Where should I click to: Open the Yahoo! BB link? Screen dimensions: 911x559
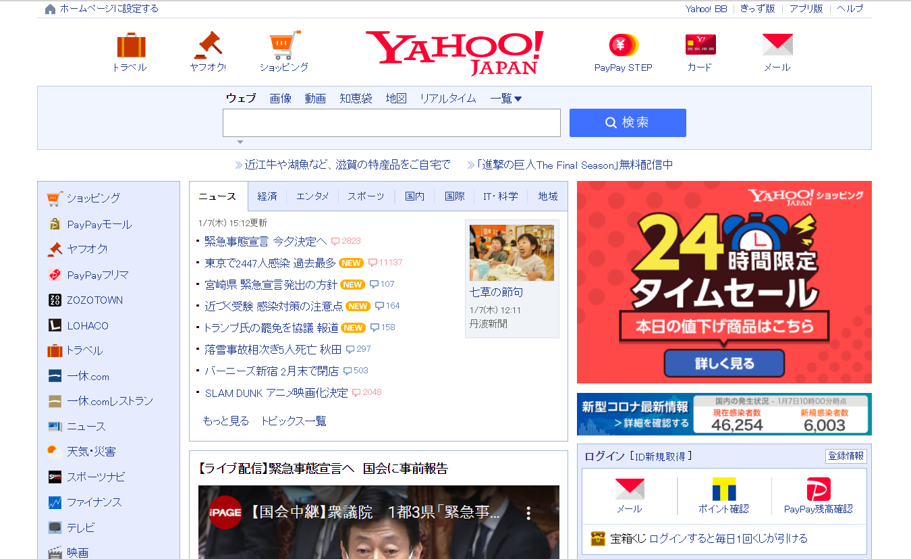coord(707,9)
